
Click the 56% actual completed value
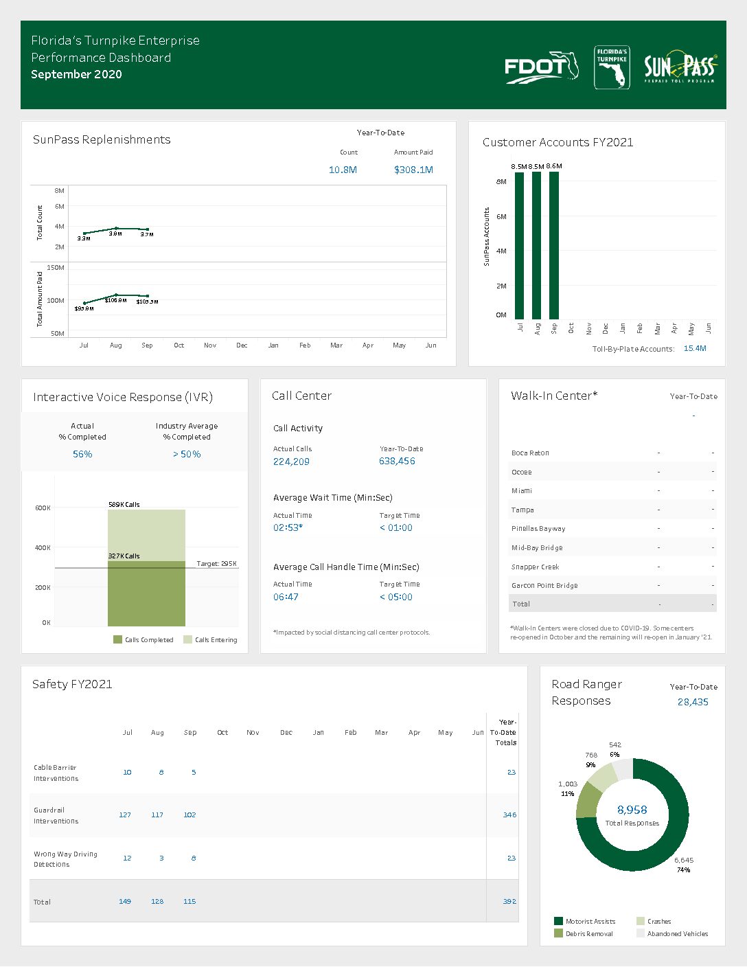[82, 454]
